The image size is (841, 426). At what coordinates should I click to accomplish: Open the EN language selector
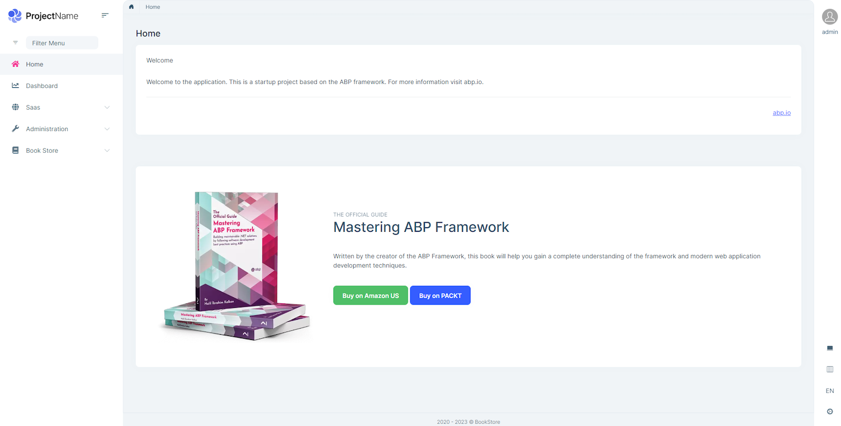[830, 391]
